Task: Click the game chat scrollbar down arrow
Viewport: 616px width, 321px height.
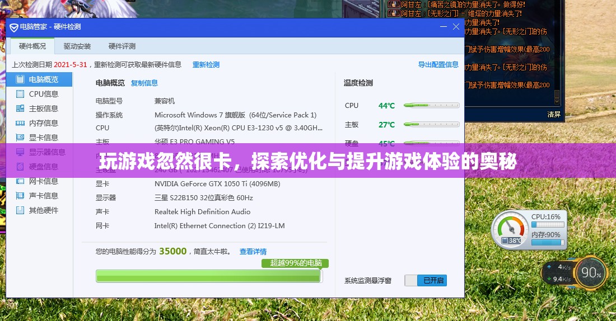Action: tap(557, 101)
